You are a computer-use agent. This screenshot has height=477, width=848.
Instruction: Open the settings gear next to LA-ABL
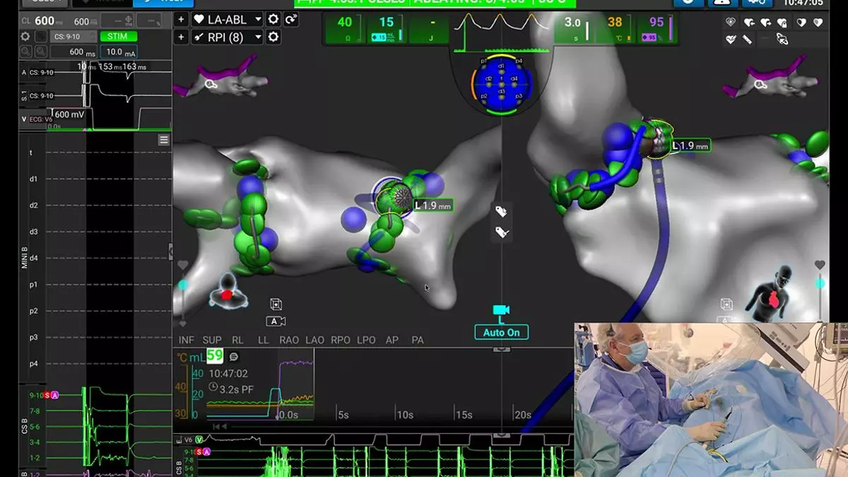pos(273,19)
